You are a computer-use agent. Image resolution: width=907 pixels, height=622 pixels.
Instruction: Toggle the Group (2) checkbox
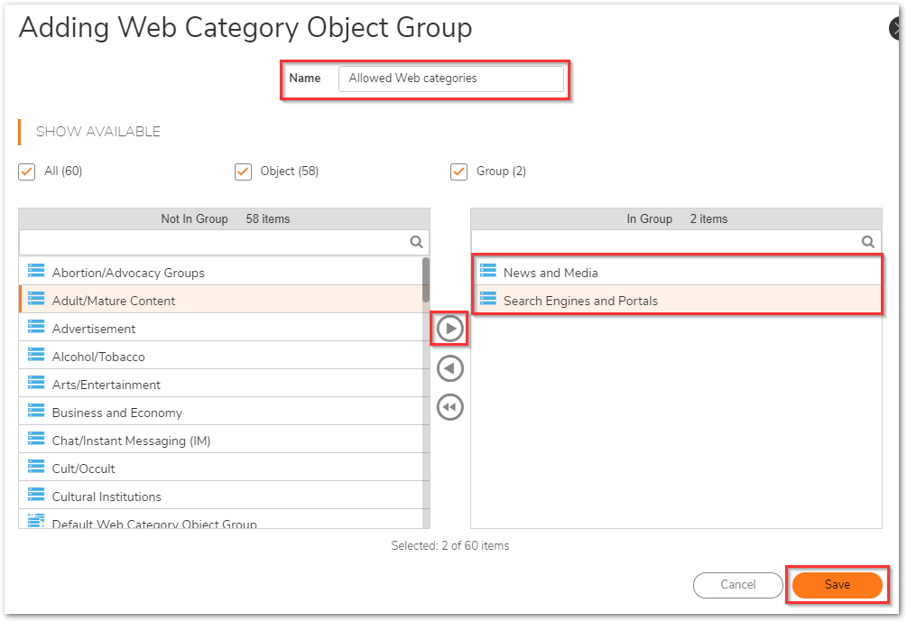click(x=458, y=172)
